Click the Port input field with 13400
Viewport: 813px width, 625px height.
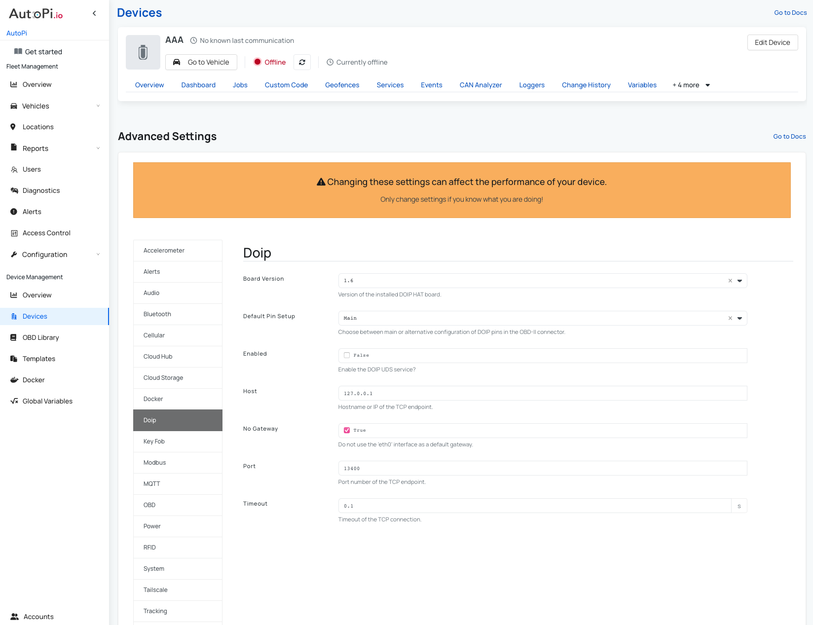click(x=543, y=468)
